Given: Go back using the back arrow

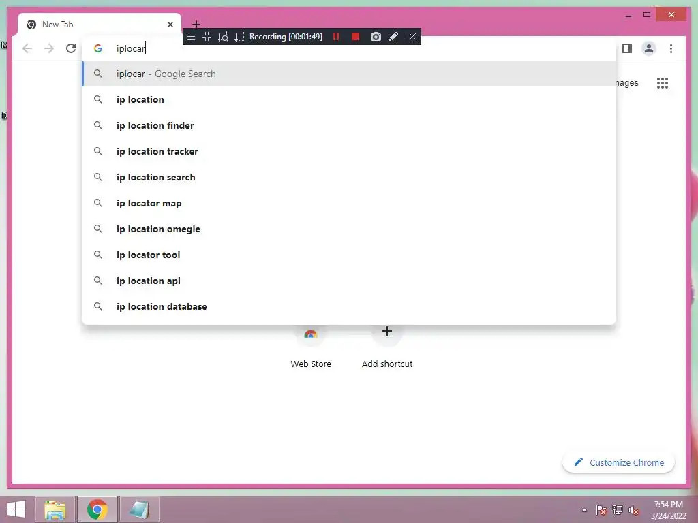Looking at the screenshot, I should coord(27,48).
